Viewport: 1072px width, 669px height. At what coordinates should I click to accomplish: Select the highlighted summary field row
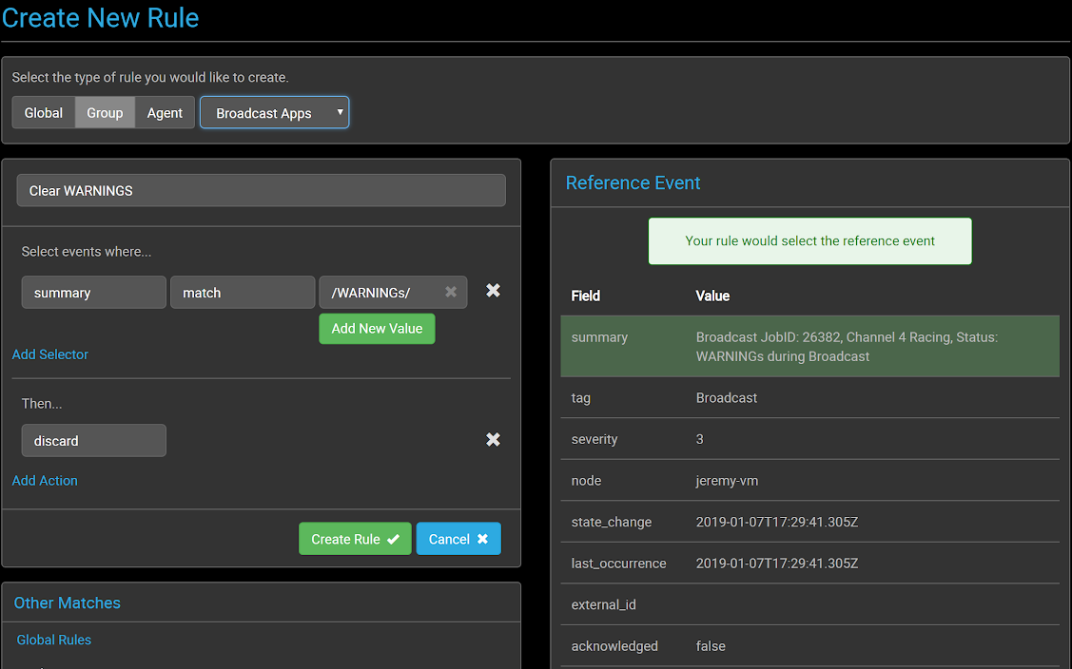click(x=809, y=347)
